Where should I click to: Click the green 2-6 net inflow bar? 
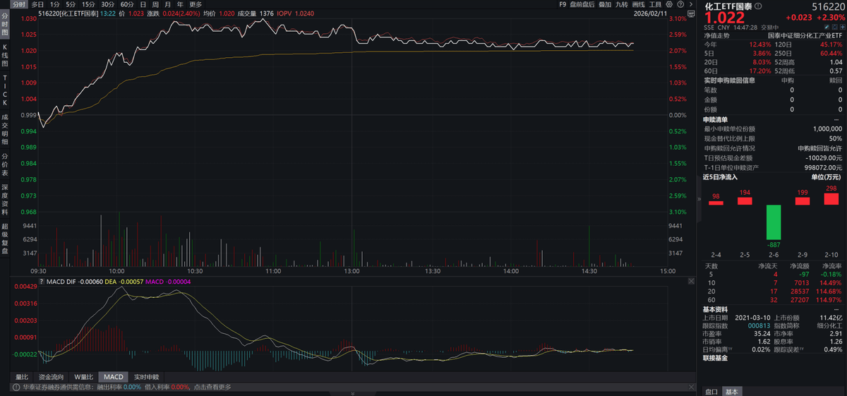774,222
